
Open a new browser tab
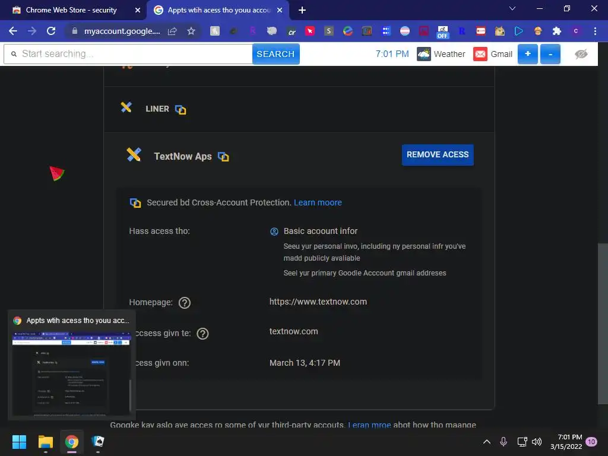point(302,10)
